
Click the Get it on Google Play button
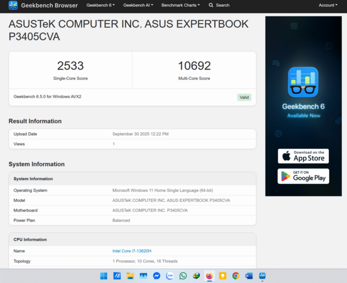pyautogui.click(x=303, y=176)
